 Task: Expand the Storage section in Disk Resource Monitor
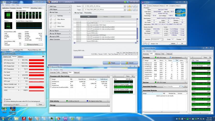(108, 105)
